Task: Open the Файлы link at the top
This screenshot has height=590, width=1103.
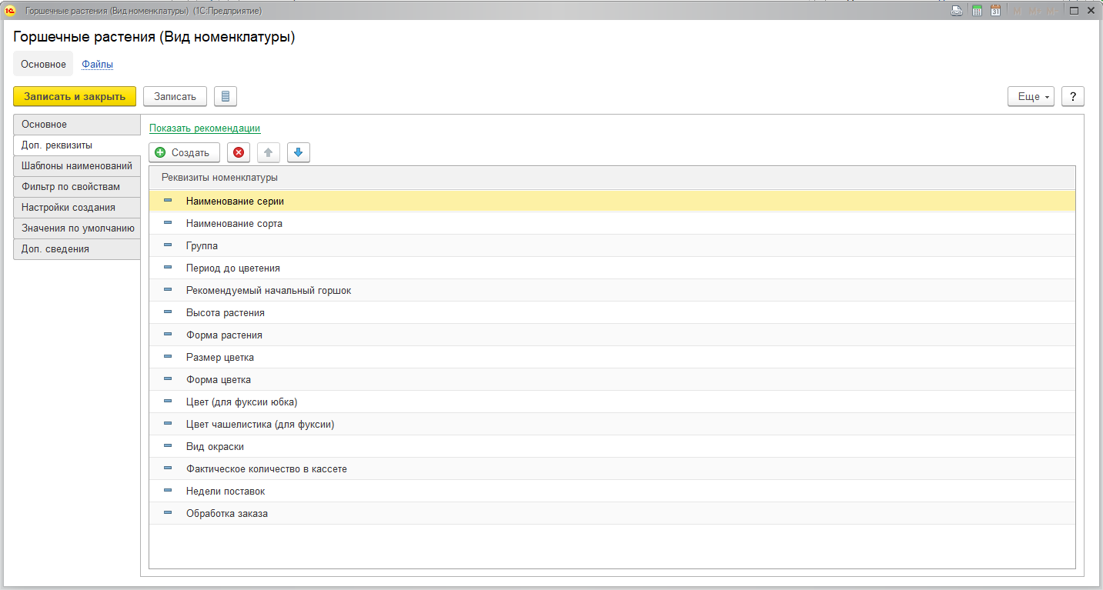Action: (x=98, y=65)
